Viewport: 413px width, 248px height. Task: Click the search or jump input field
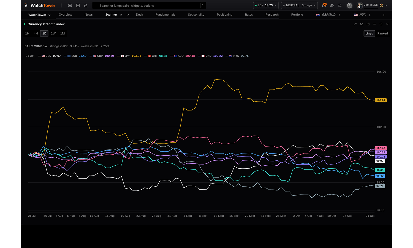149,6
